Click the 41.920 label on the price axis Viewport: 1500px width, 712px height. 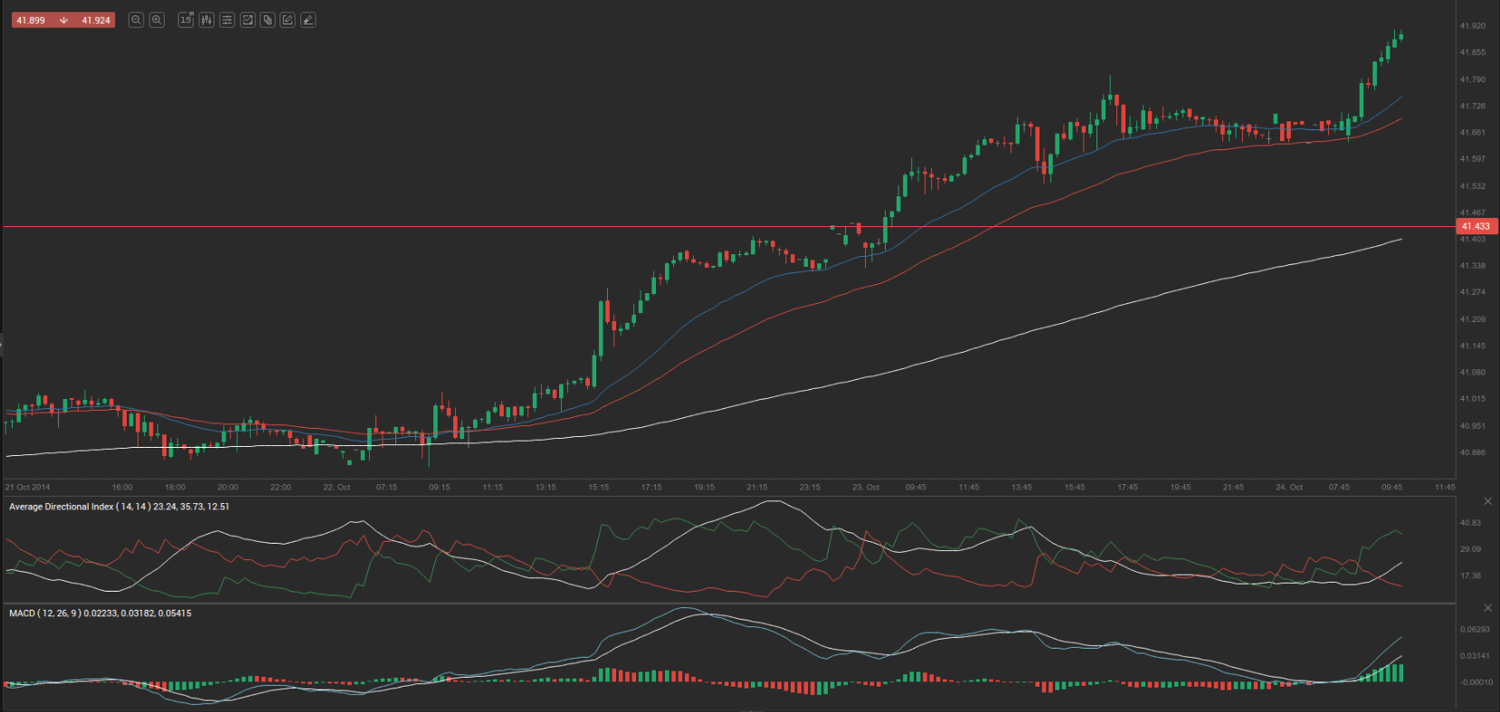tap(1472, 26)
